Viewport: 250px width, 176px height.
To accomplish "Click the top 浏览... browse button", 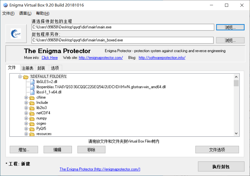I will click(230, 27).
